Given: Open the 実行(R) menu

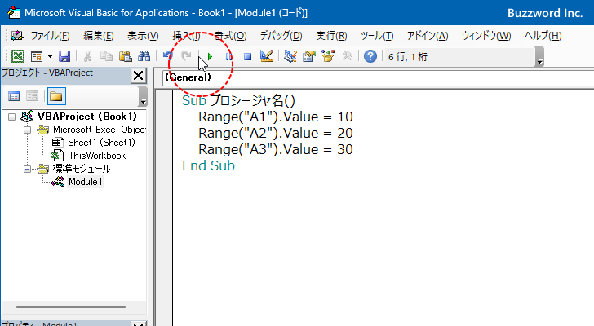Looking at the screenshot, I should (331, 36).
